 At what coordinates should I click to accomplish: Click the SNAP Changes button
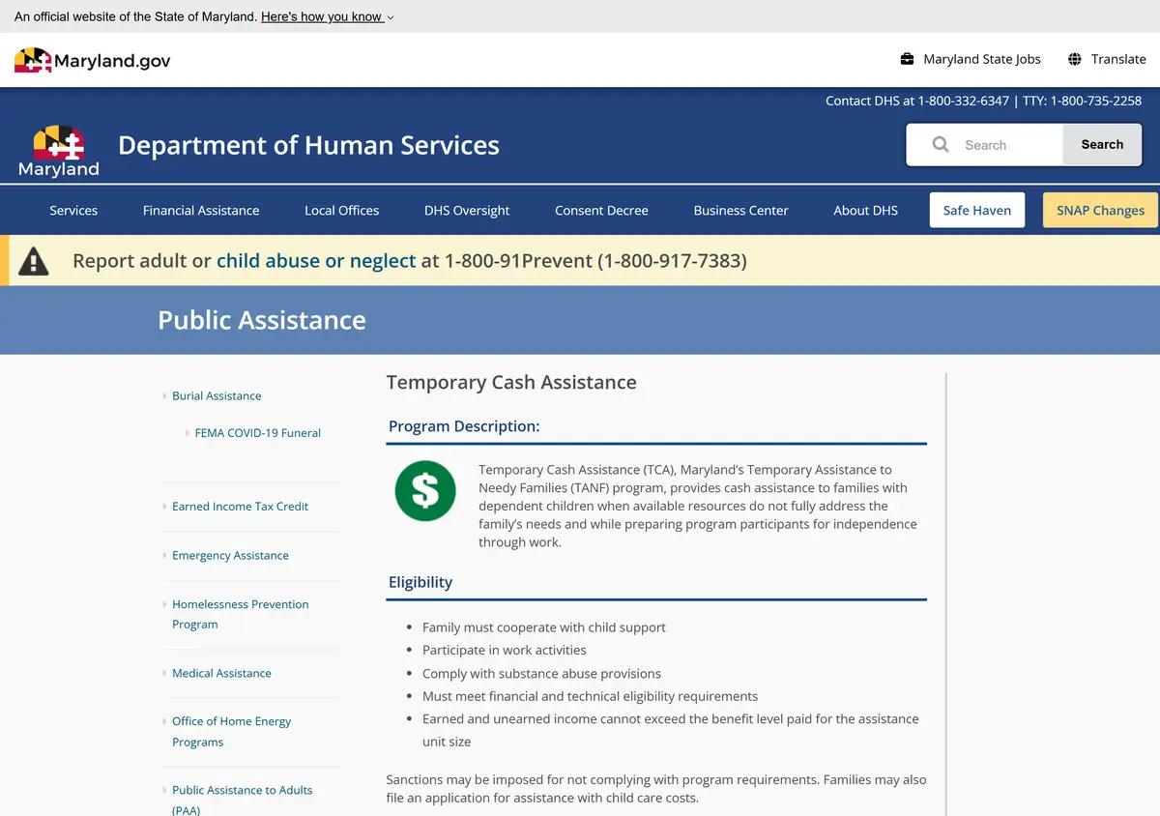[x=1100, y=210]
